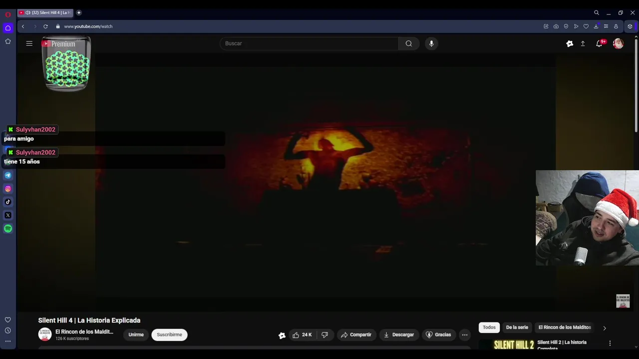Open El Rincon de los Malditos channel name

click(x=84, y=332)
